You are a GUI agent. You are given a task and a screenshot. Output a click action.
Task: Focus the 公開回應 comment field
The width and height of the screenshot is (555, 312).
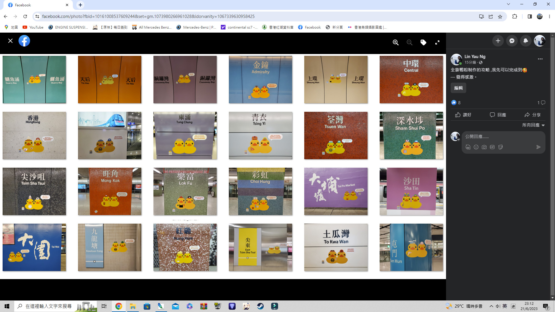(x=503, y=137)
